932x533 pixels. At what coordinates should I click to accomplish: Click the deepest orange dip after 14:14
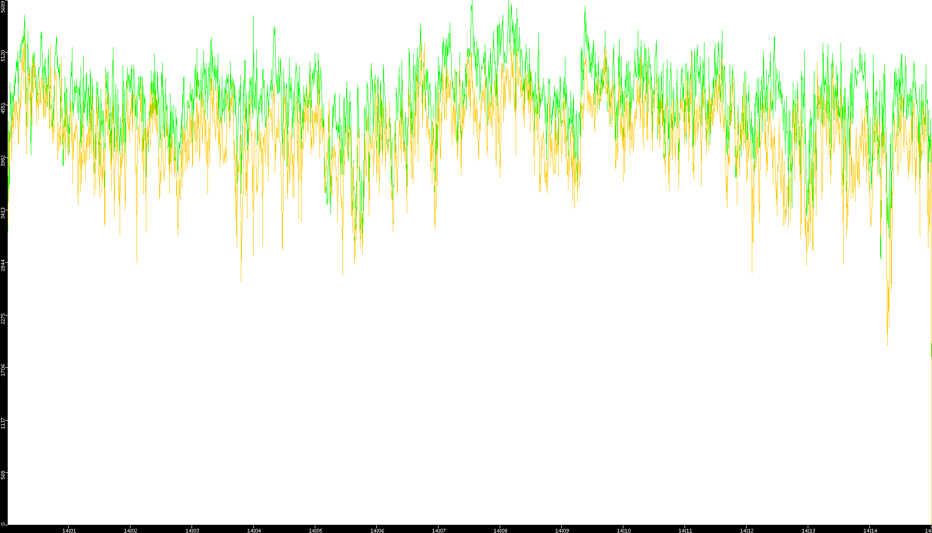point(887,344)
